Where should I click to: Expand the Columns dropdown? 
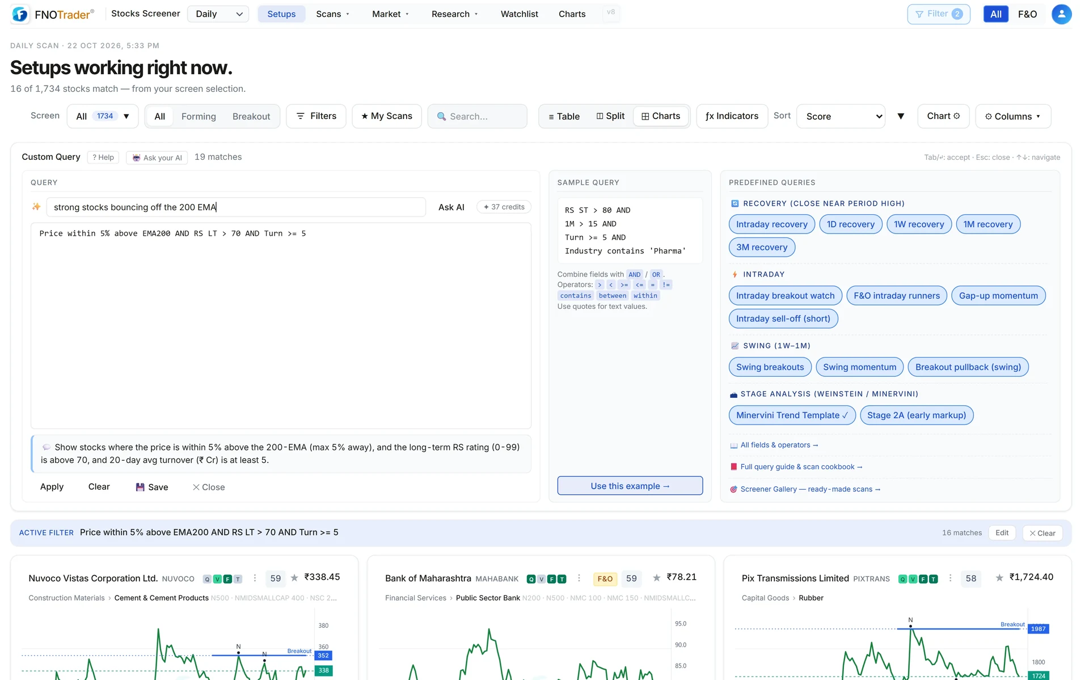click(x=1013, y=116)
